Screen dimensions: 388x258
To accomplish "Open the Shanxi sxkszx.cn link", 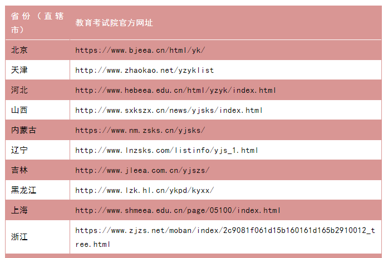I will click(x=169, y=110).
